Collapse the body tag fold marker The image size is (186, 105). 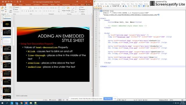point(99,33)
